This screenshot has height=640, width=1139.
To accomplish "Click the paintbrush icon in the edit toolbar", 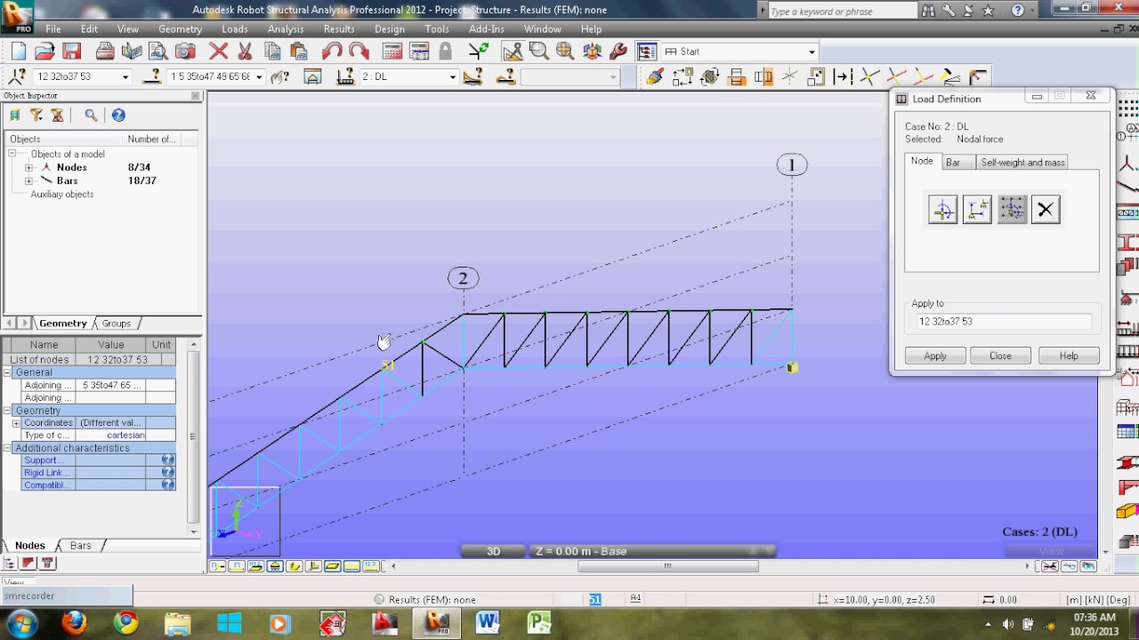I will coord(655,77).
